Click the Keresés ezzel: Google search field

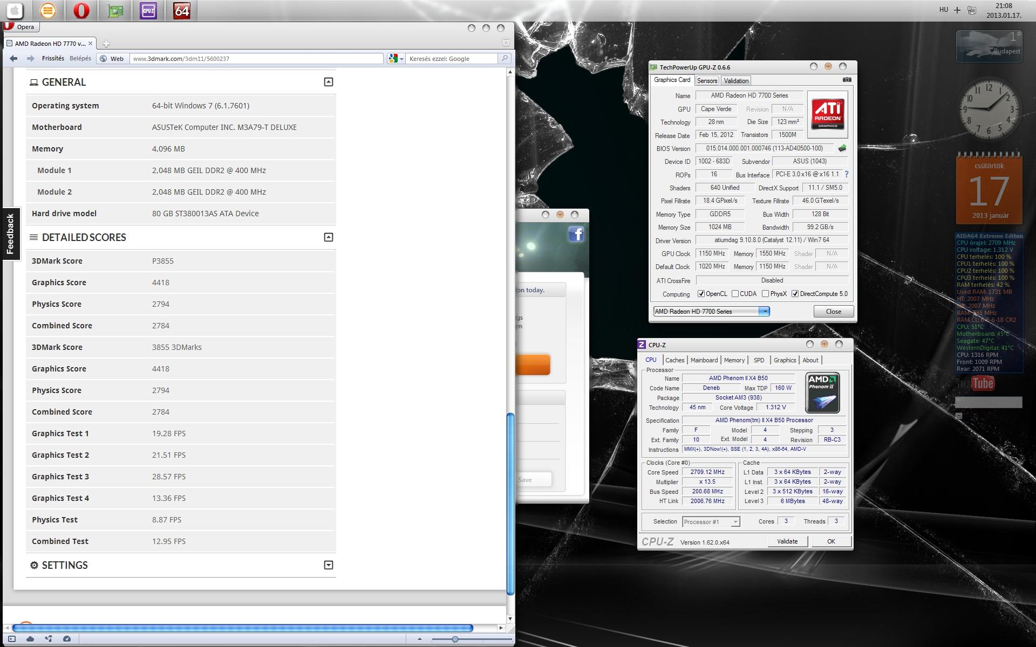pyautogui.click(x=451, y=59)
